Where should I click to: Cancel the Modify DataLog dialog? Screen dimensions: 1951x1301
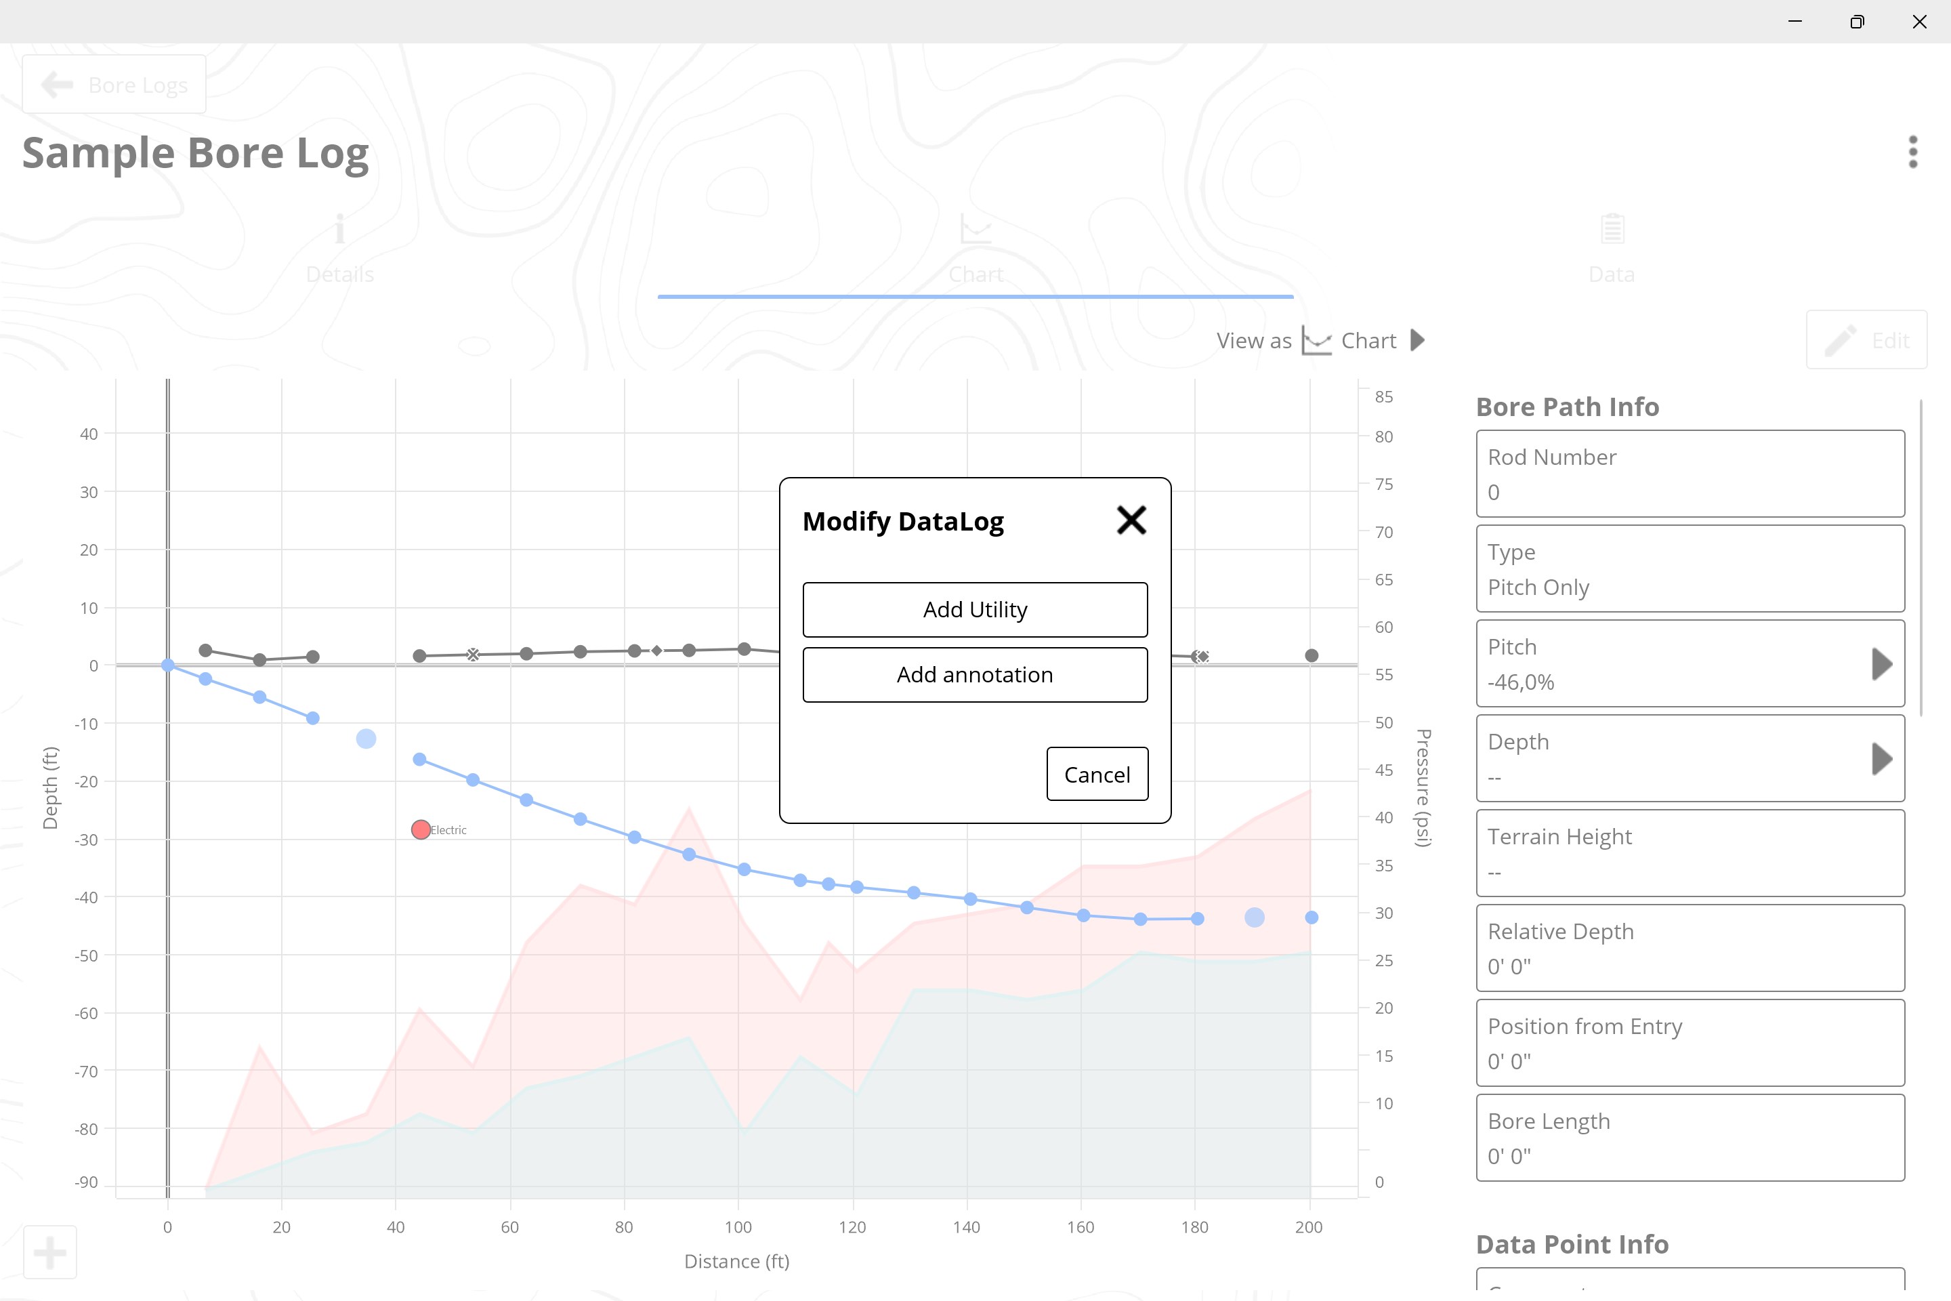click(x=1097, y=774)
